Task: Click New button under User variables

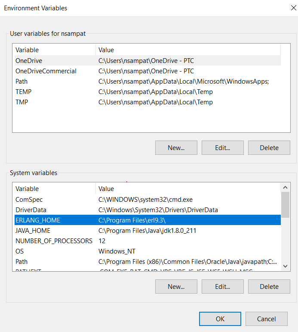Action: 176,147
